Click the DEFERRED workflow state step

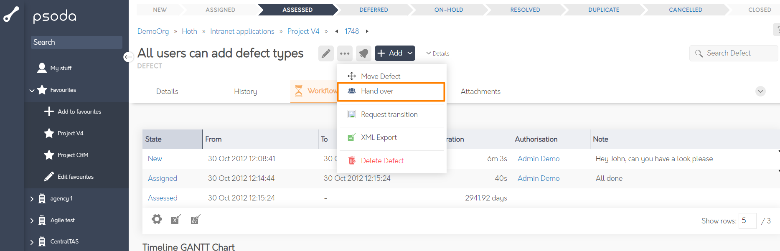(x=373, y=10)
